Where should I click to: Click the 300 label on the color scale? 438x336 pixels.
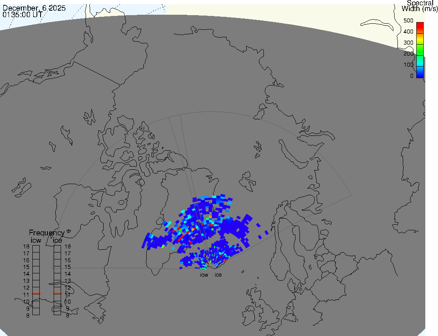408,43
